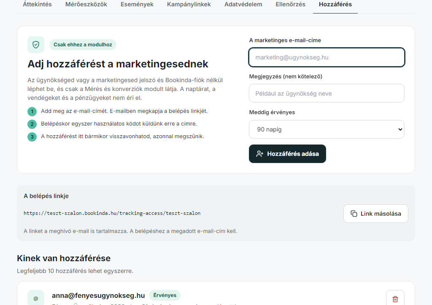This screenshot has width=432, height=305.
Task: Open the Események tab
Action: click(x=137, y=4)
